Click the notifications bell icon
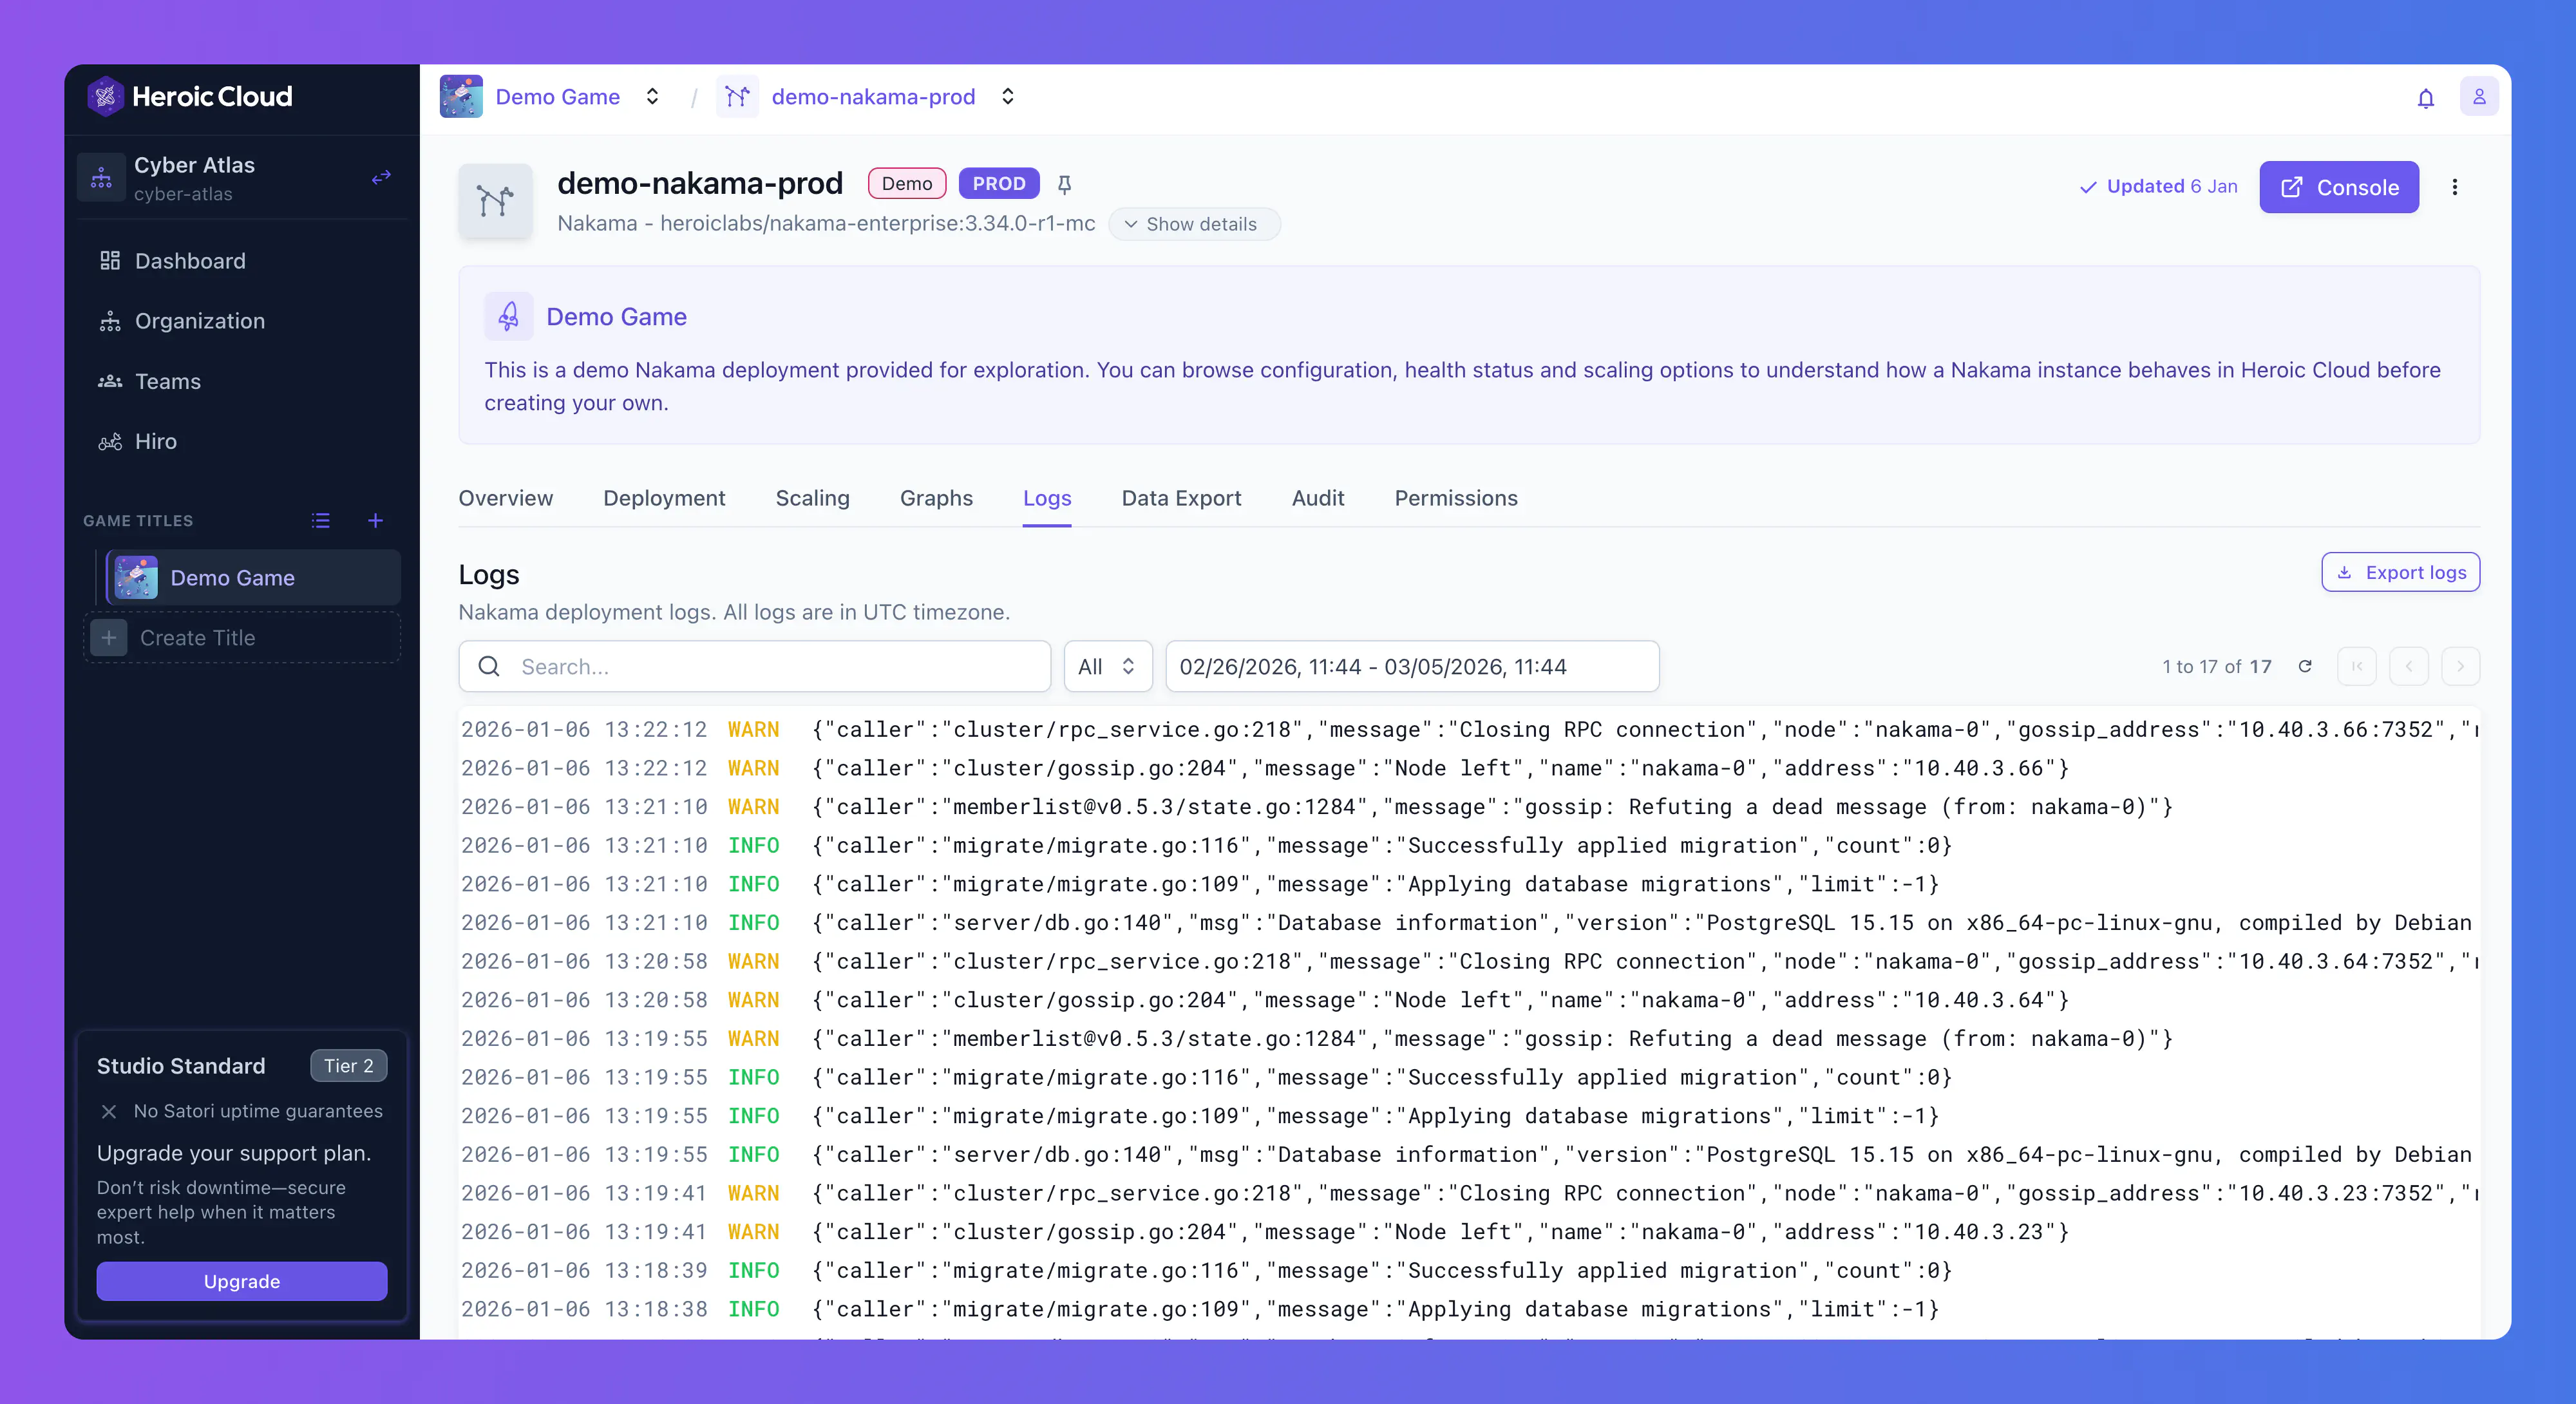Screen dimensions: 2576x1404 click(x=2425, y=98)
